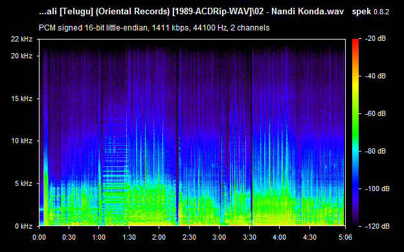Click the 3:30 time axis label
The image size is (404, 252).
pyautogui.click(x=249, y=237)
